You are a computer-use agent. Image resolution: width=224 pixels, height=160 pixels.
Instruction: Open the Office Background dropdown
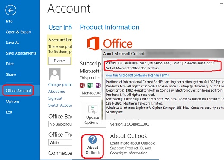(60, 124)
